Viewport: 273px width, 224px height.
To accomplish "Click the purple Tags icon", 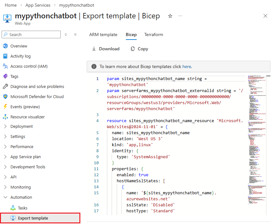I will point(5,76).
